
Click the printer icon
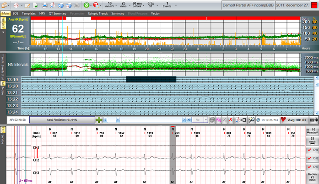point(45,5)
